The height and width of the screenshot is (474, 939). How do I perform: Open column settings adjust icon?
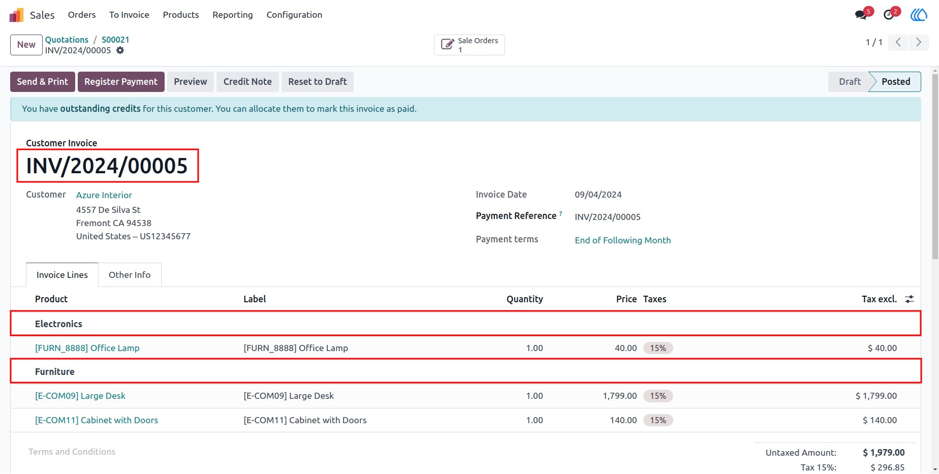[910, 299]
